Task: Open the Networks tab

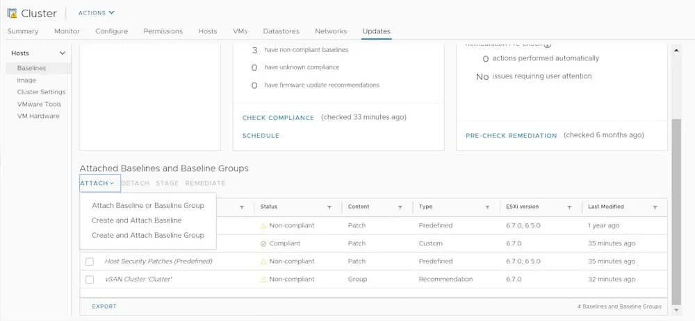Action: (331, 31)
